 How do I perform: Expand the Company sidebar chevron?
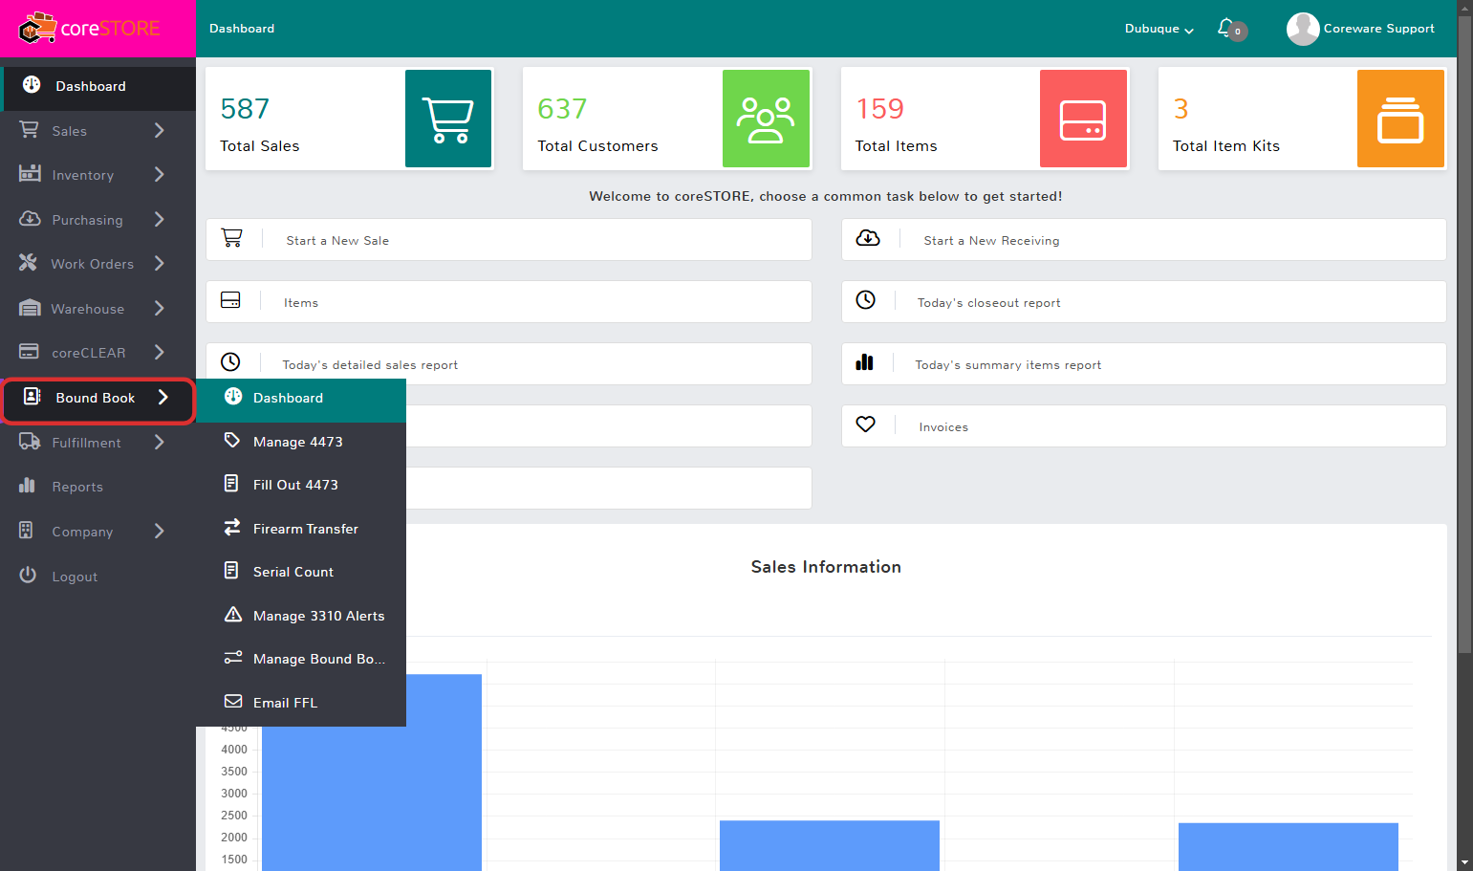click(x=160, y=531)
